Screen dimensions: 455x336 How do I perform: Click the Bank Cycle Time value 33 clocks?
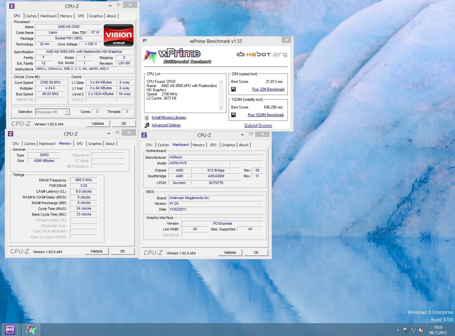[84, 214]
